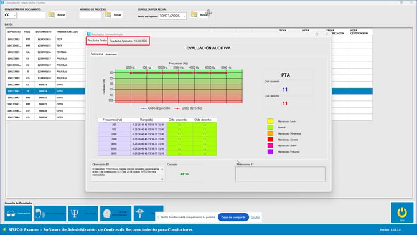
Task: Click the HORA CERTIFICACIÓN column header
Action: (360, 32)
